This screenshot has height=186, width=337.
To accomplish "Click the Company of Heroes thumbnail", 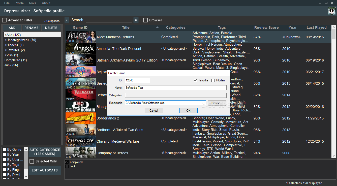I will tap(81, 153).
